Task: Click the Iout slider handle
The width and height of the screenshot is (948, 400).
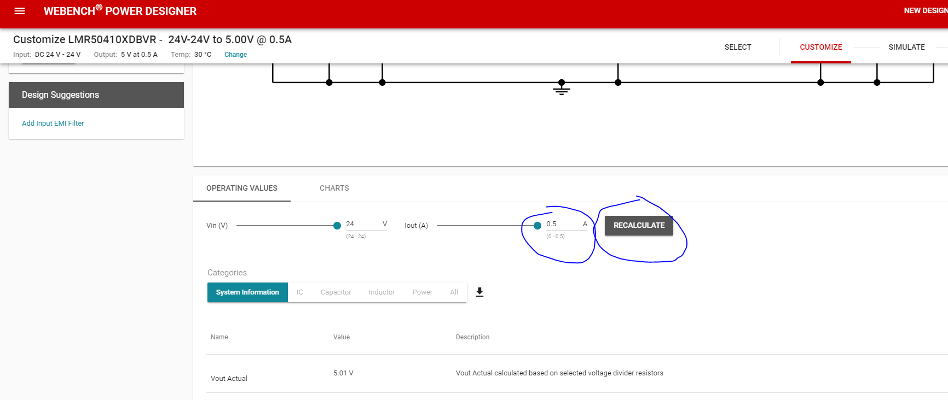Action: [x=537, y=226]
